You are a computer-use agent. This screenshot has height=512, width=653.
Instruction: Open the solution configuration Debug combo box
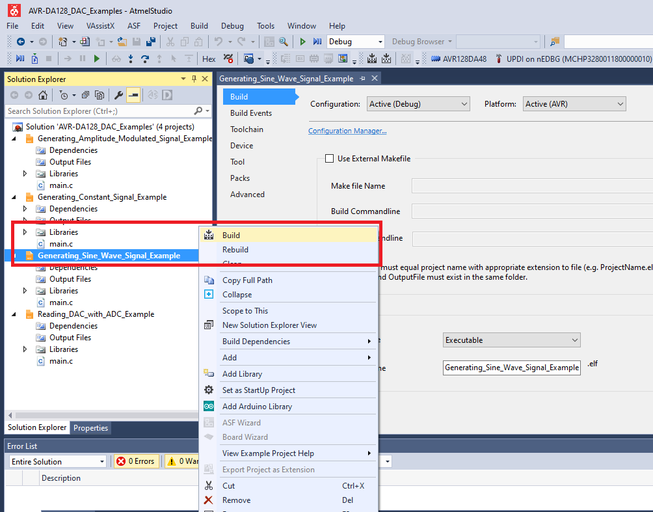(355, 42)
